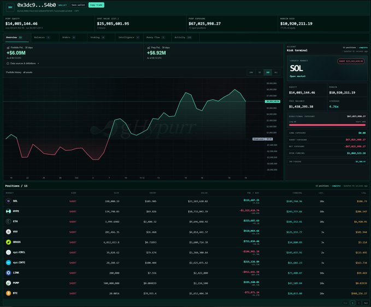The width and height of the screenshot is (371, 307).
Task: Click the info icon beside Data sources
Action: pos(8,63)
